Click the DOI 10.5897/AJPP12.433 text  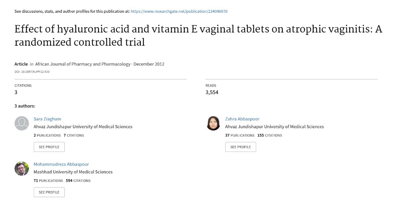32,72
